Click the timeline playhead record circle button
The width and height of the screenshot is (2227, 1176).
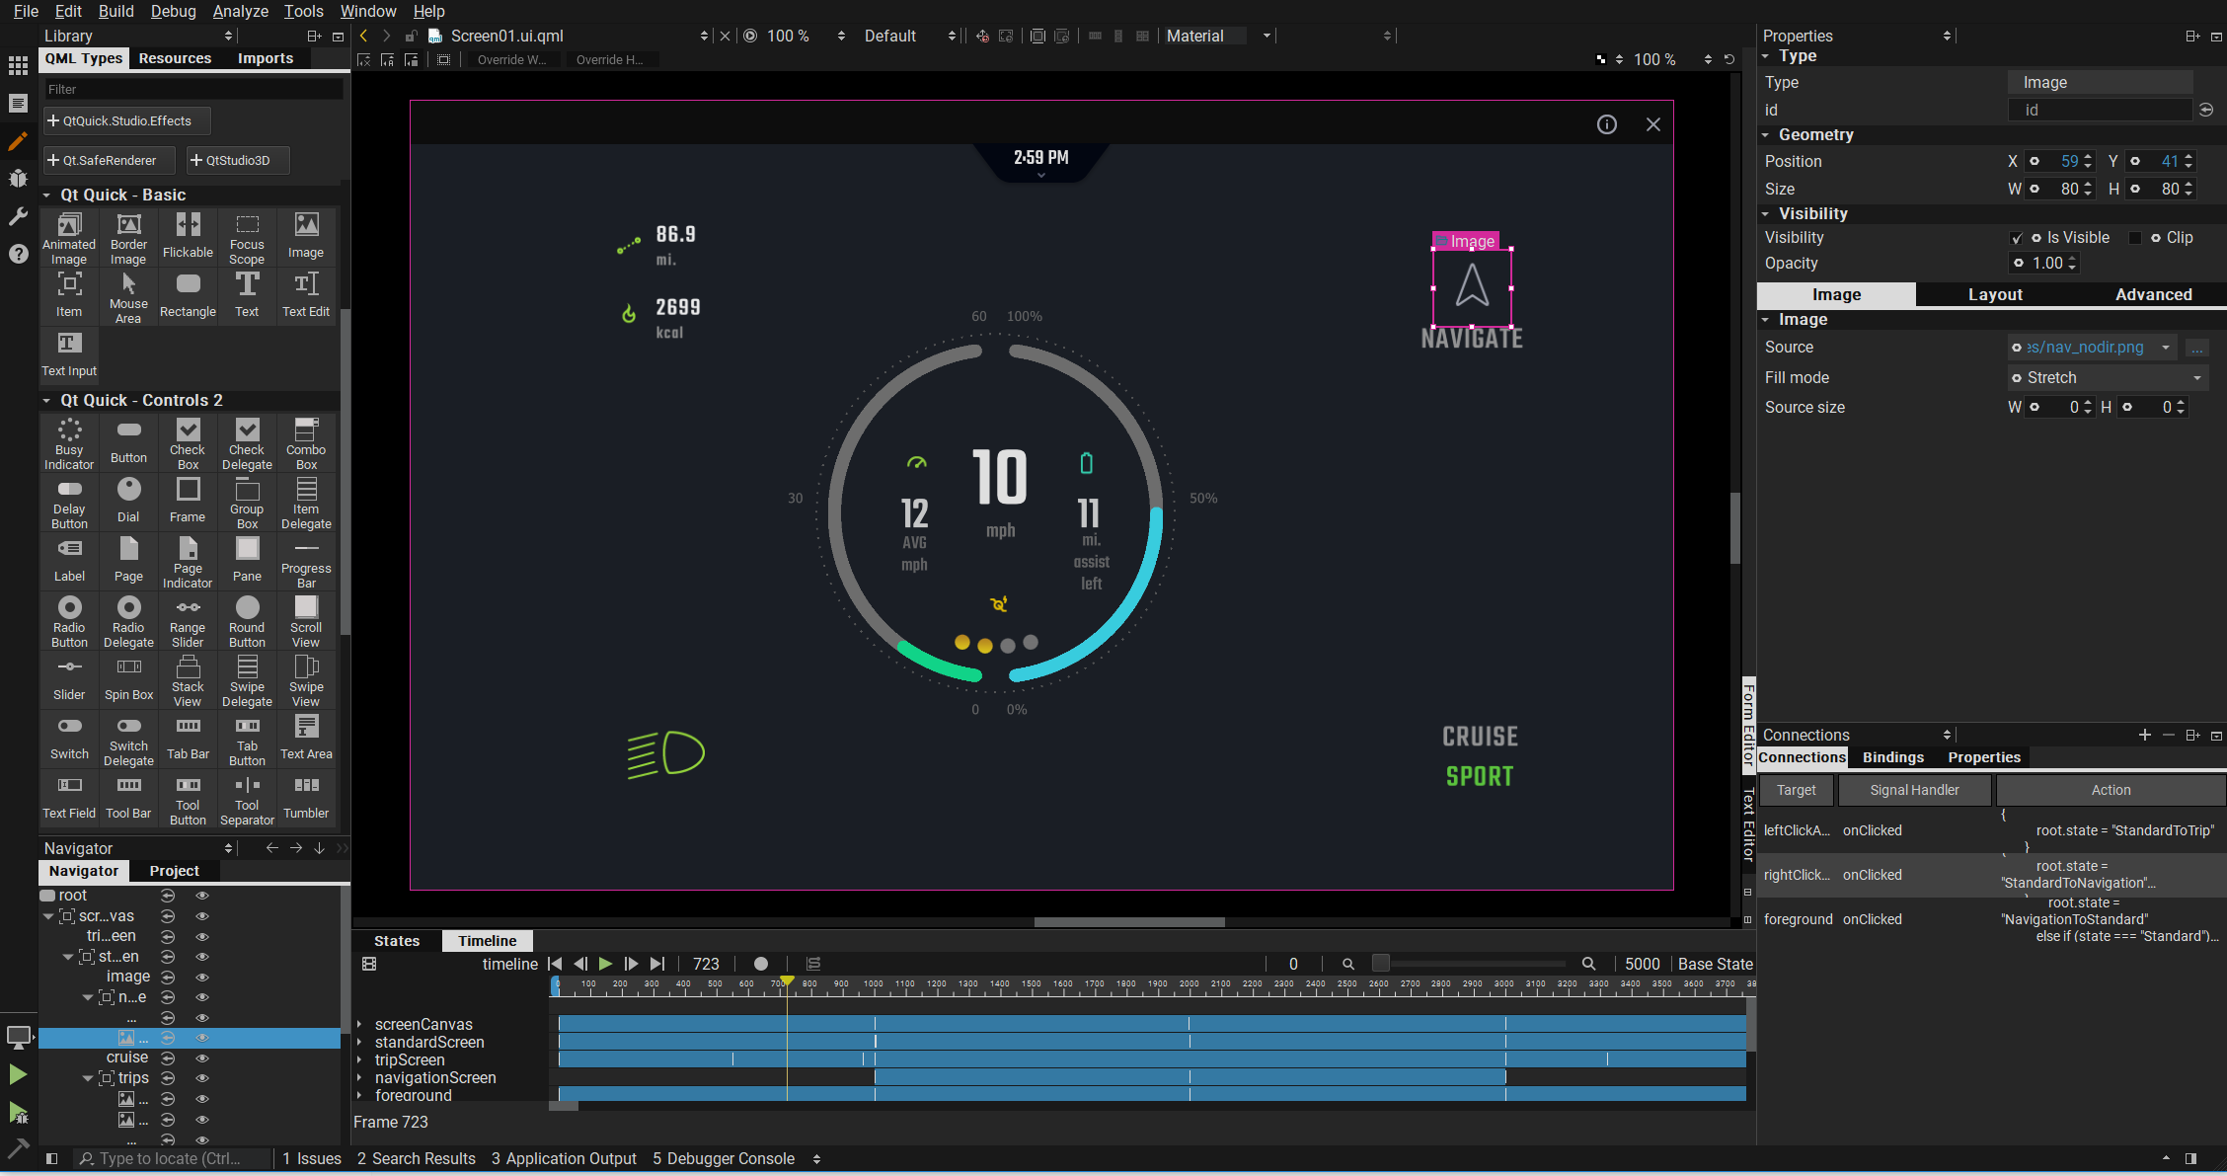click(760, 964)
